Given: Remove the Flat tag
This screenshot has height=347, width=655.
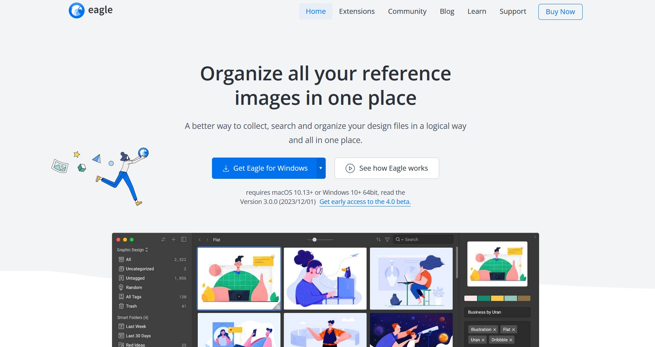Looking at the screenshot, I should click(x=513, y=330).
